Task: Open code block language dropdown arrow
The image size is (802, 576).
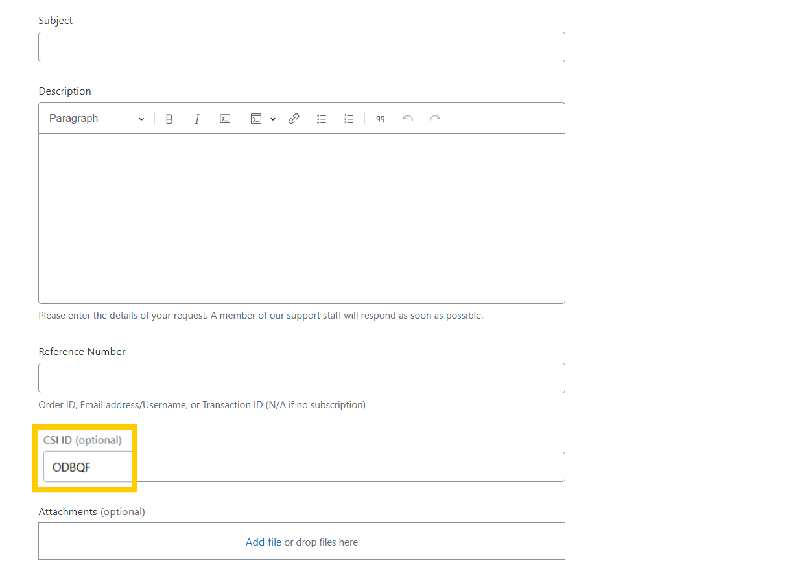Action: pos(273,119)
